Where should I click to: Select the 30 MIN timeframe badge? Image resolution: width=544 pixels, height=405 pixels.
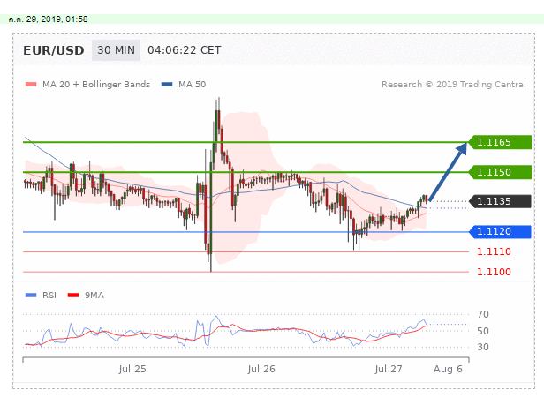pos(116,50)
